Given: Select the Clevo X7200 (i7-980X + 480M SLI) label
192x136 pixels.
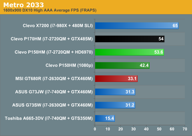Looking at the screenshot, I should coord(58,26).
